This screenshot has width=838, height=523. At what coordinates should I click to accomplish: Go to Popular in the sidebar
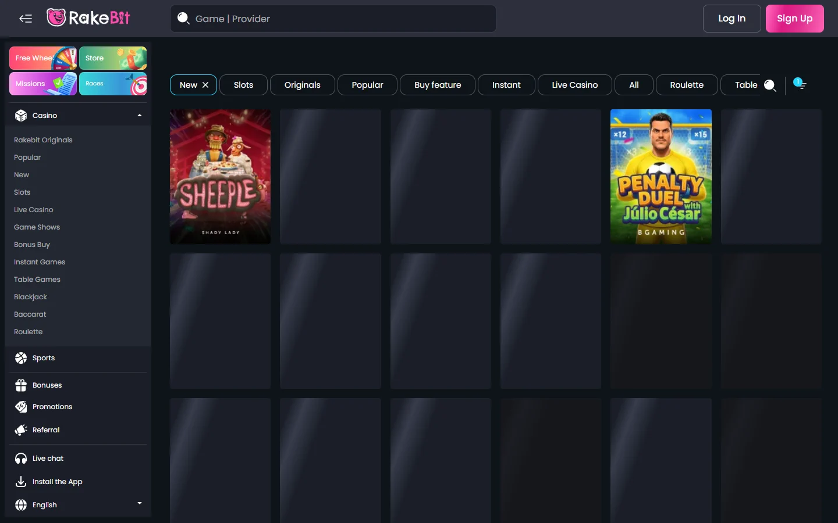[x=27, y=157]
